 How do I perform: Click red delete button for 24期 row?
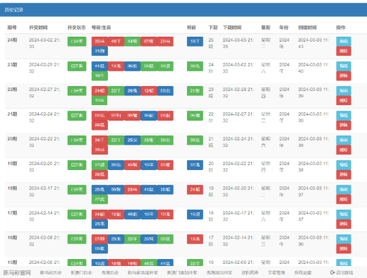coord(344,51)
